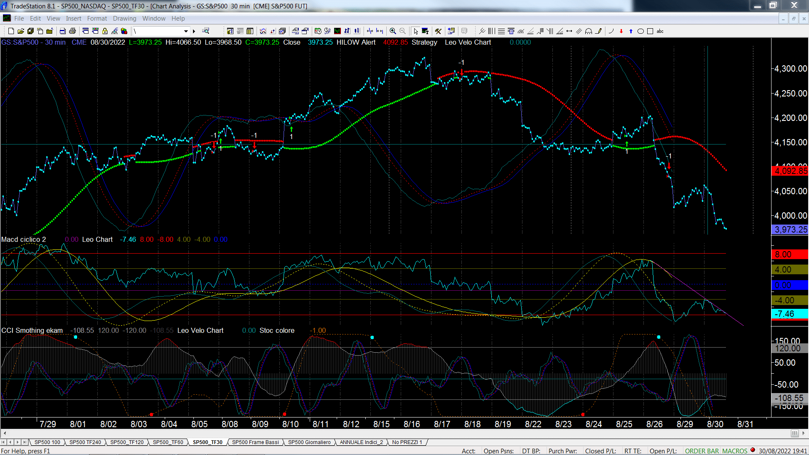Image resolution: width=809 pixels, height=455 pixels.
Task: Open the Window menu
Action: [x=154, y=19]
